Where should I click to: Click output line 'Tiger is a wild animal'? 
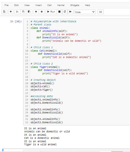(x=40, y=144)
